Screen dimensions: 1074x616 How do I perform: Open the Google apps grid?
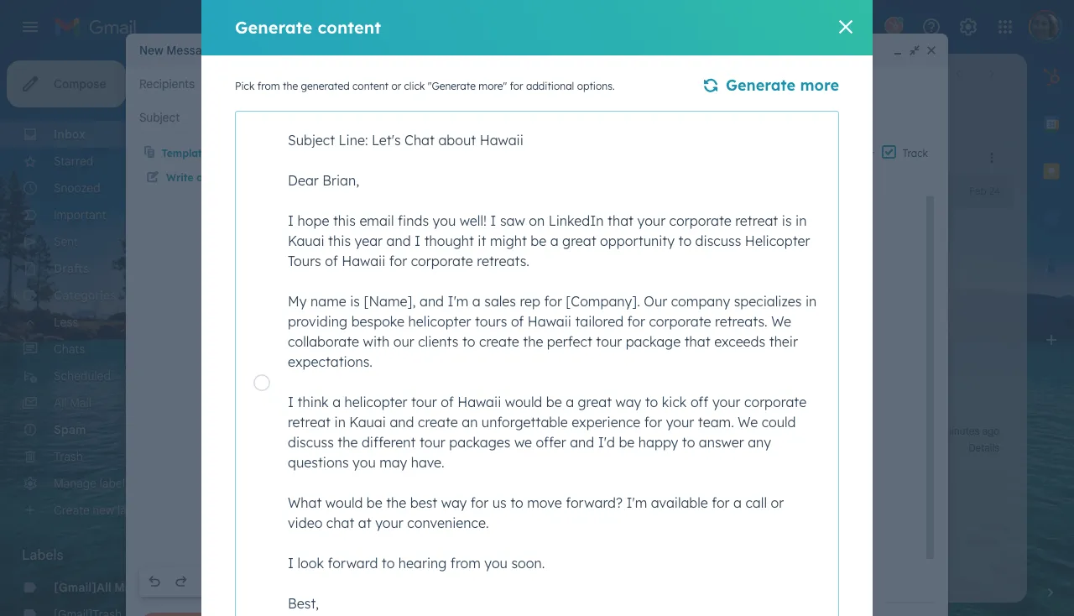(1005, 27)
